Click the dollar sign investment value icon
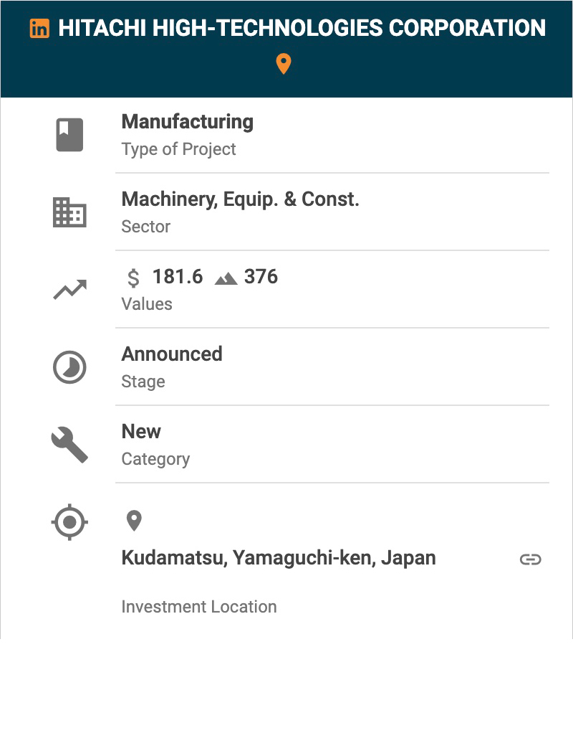The image size is (573, 756). point(133,278)
